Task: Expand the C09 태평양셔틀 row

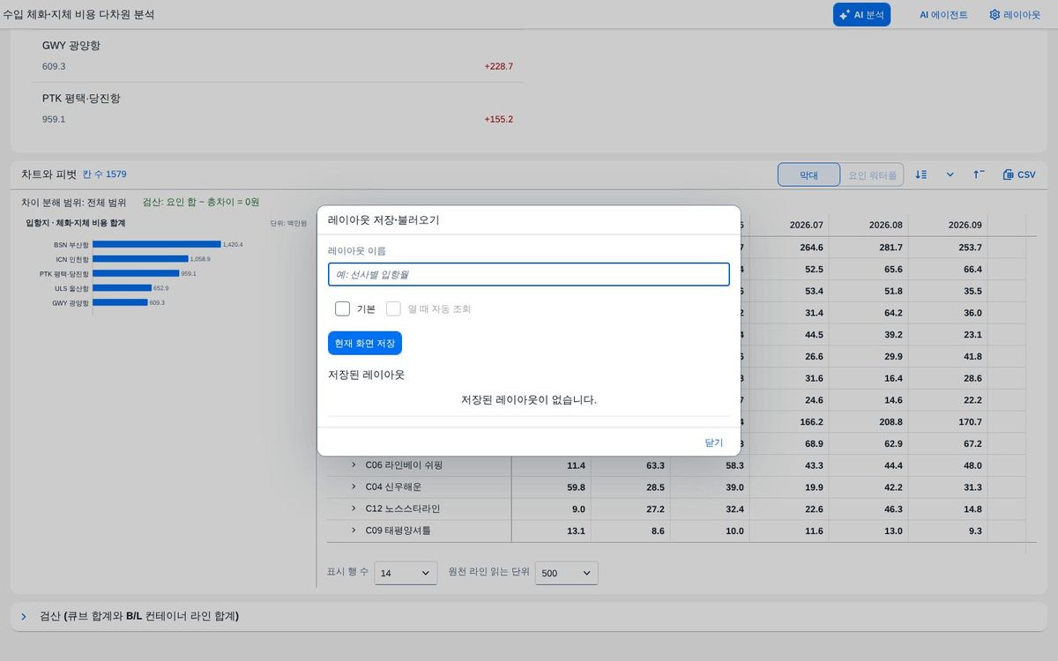Action: (x=354, y=531)
